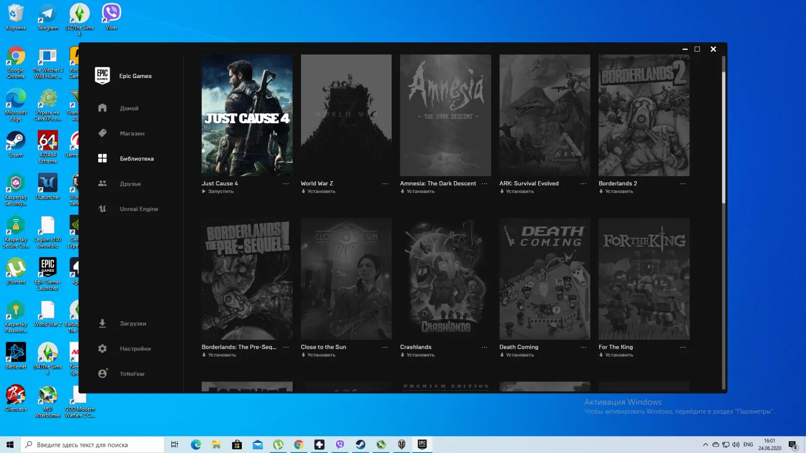Click the library vertical scrollbar
The width and height of the screenshot is (806, 453).
[723, 137]
